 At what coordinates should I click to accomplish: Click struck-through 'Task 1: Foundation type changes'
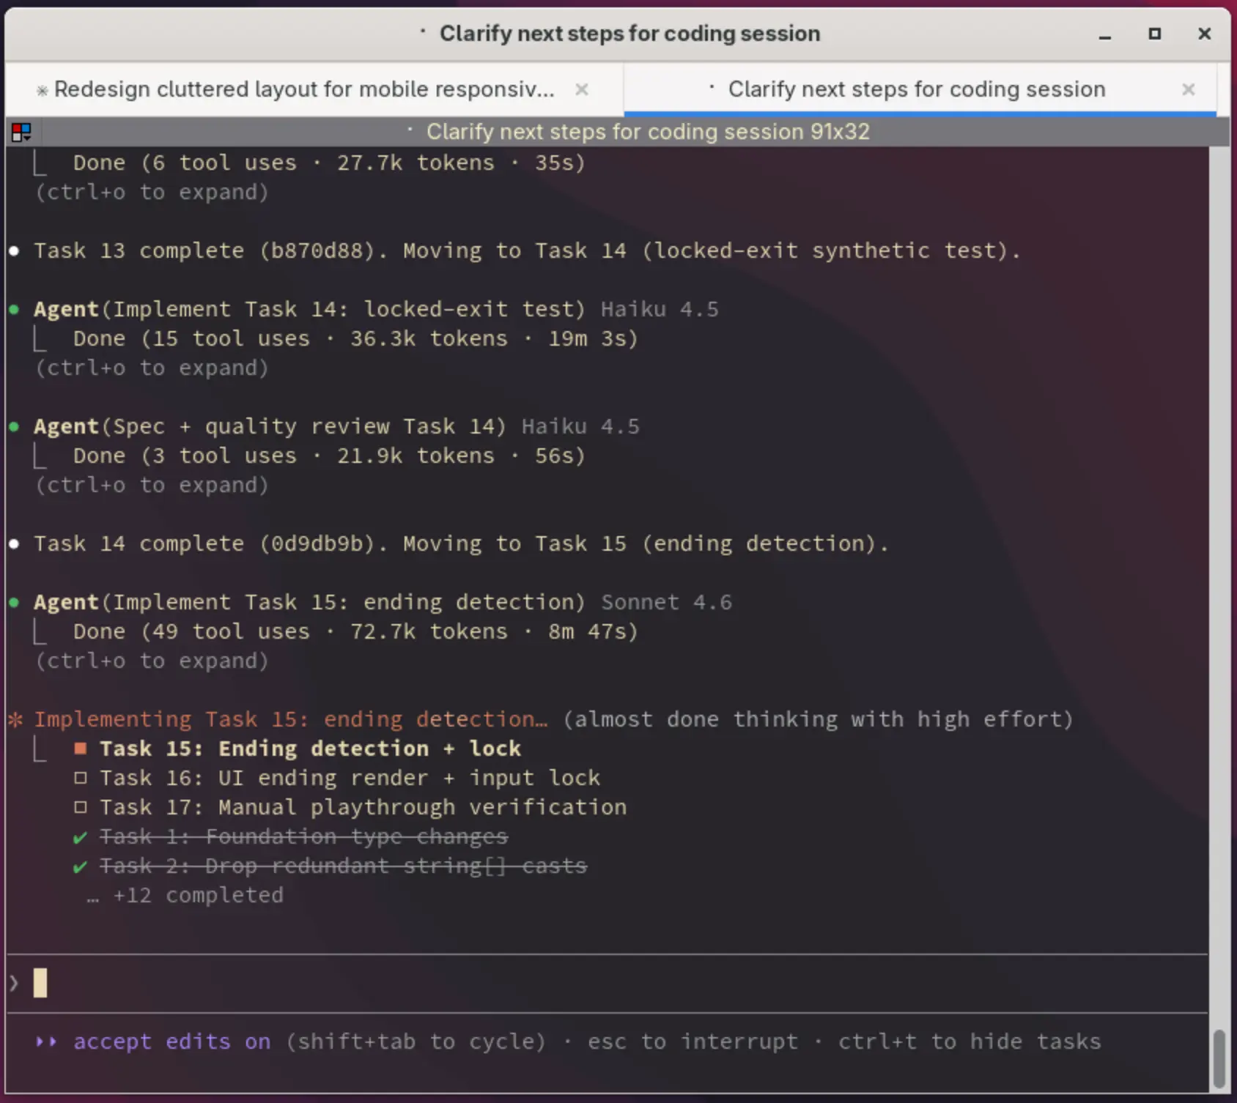click(303, 836)
